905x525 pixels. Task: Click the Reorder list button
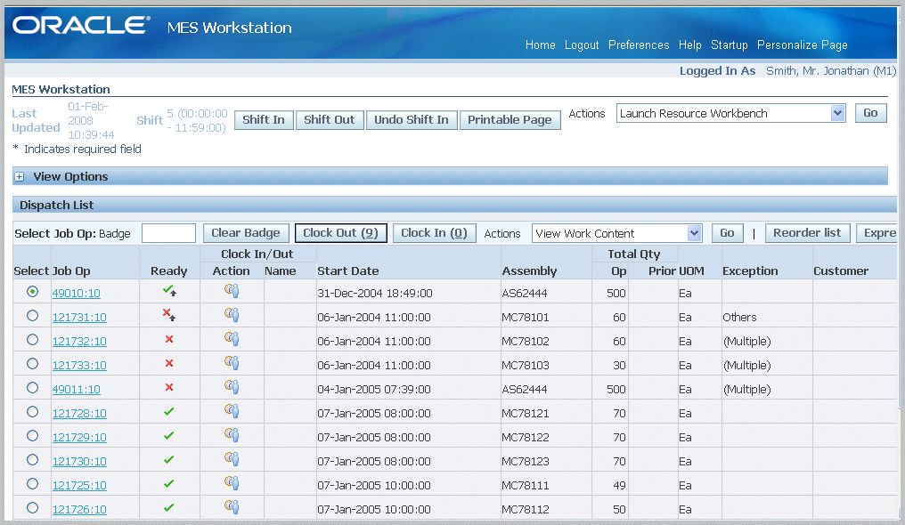pos(807,233)
